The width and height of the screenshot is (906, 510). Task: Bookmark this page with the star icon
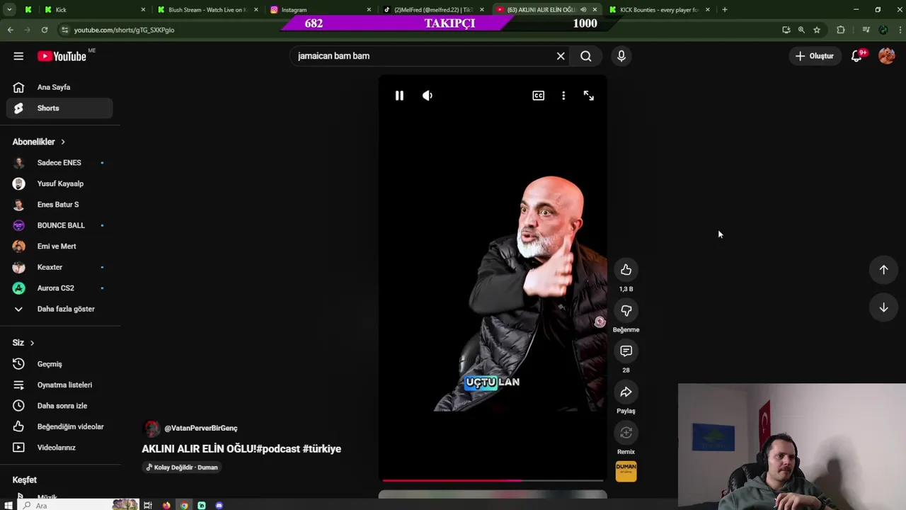[817, 30]
